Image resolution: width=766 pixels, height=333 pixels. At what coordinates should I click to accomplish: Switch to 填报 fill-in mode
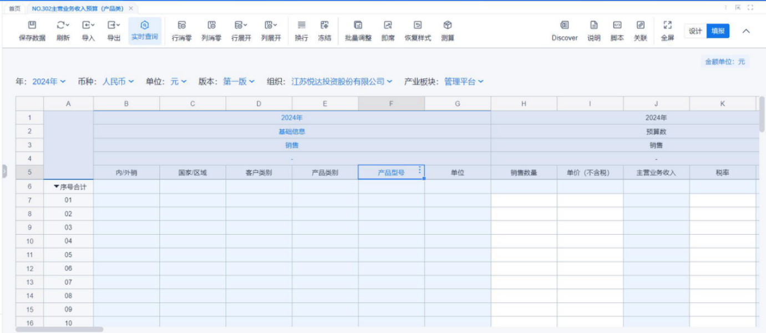point(718,31)
